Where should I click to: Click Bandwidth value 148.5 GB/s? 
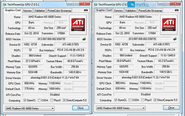[x=166, y=72]
